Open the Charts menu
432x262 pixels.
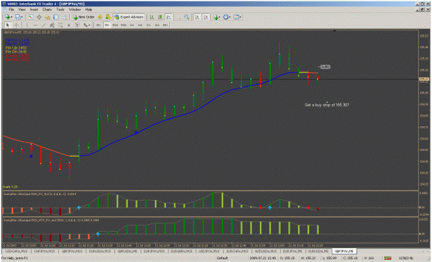(47, 10)
